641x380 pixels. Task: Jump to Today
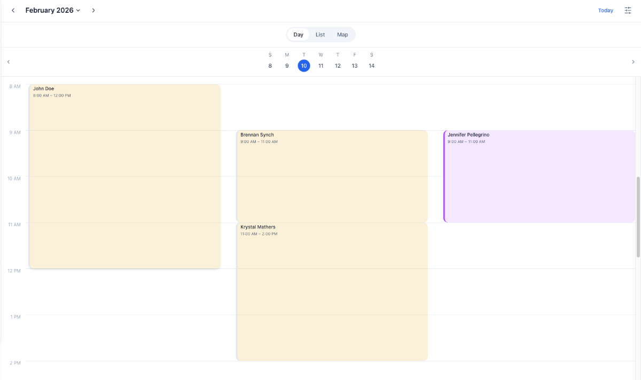605,10
